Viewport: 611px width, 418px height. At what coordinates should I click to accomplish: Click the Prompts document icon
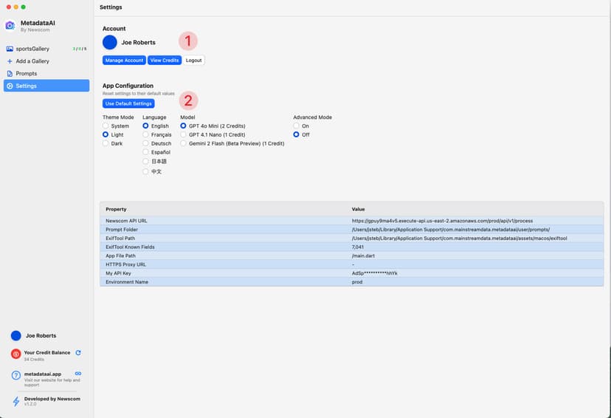click(x=10, y=74)
